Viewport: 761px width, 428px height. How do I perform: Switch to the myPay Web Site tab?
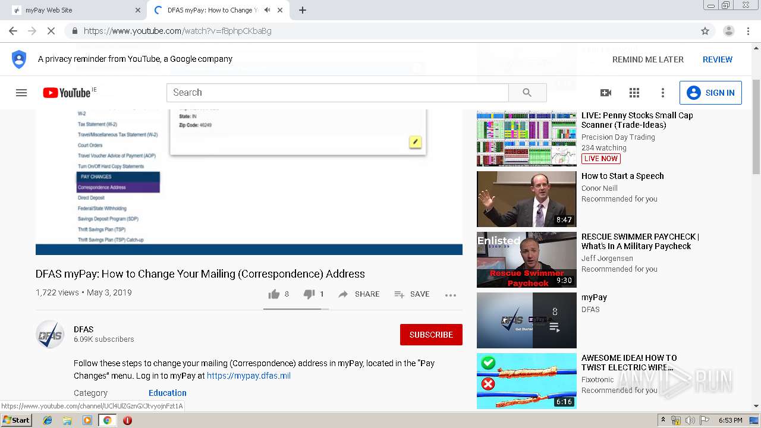74,10
